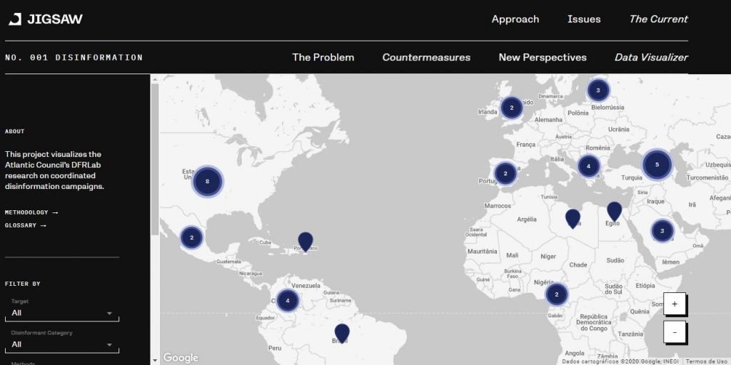Screen dimensions: 731x365
Task: Open the cluster of 8 over United States
Action: pyautogui.click(x=208, y=182)
